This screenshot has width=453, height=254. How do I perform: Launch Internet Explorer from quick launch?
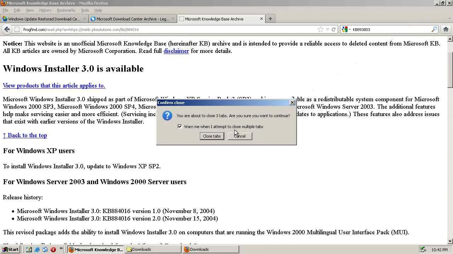coord(37,249)
